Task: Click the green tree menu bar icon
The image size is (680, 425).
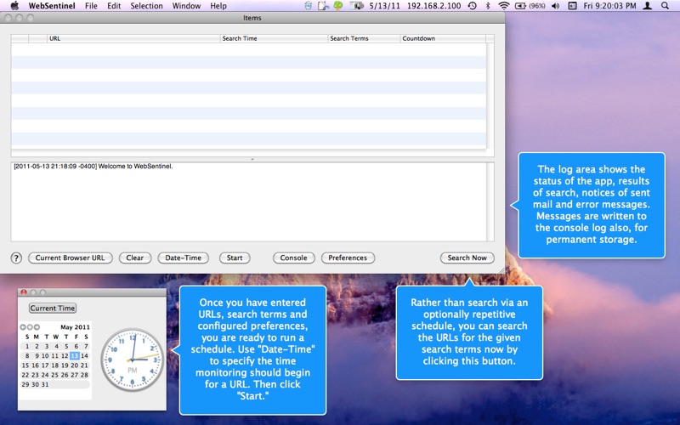Action: [337, 6]
